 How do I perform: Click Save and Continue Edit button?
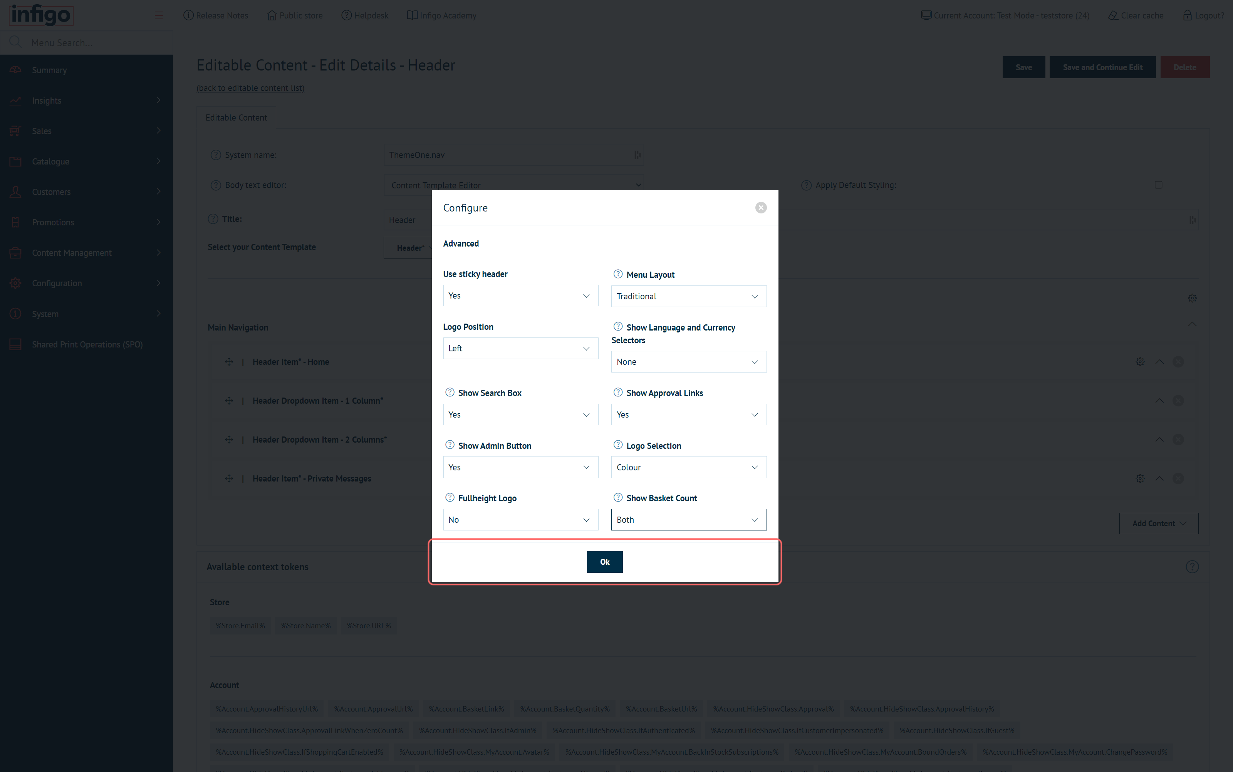(1102, 67)
